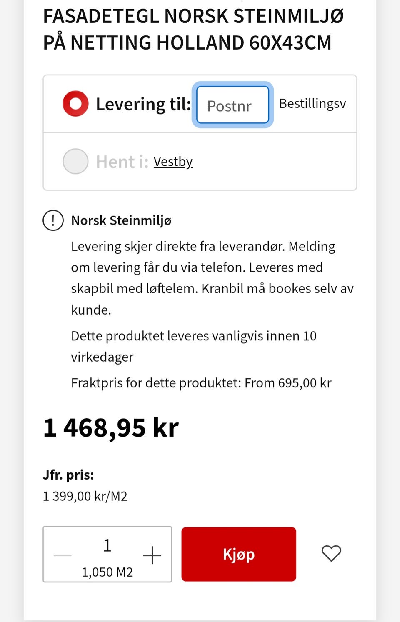Click the 1,050 M2 unit label
Screen dimensions: 400x622
[x=107, y=572]
